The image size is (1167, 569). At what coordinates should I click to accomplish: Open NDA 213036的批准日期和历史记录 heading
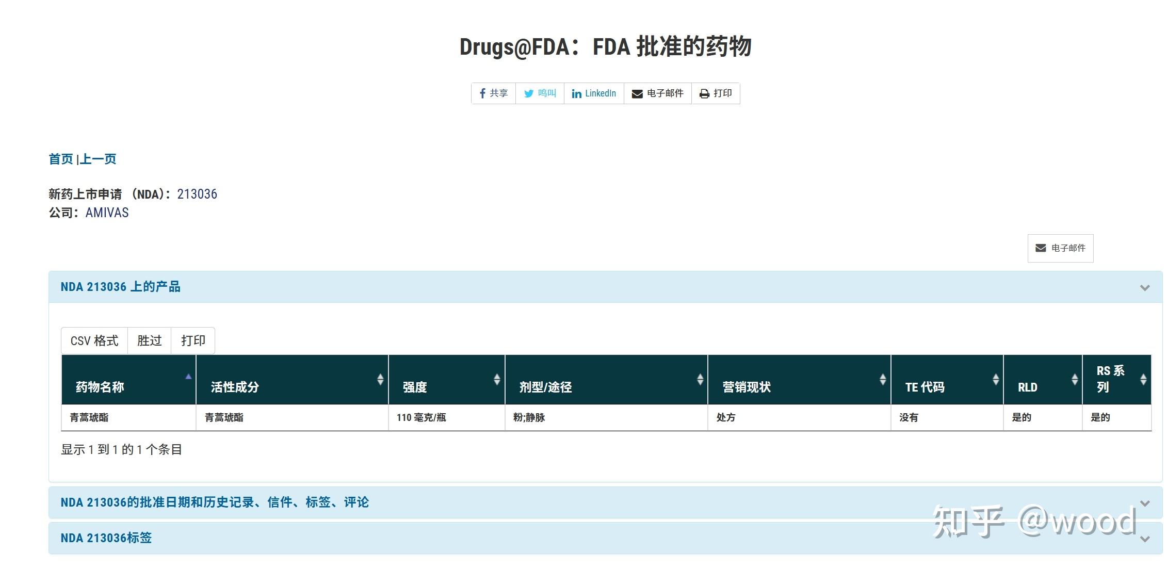215,502
